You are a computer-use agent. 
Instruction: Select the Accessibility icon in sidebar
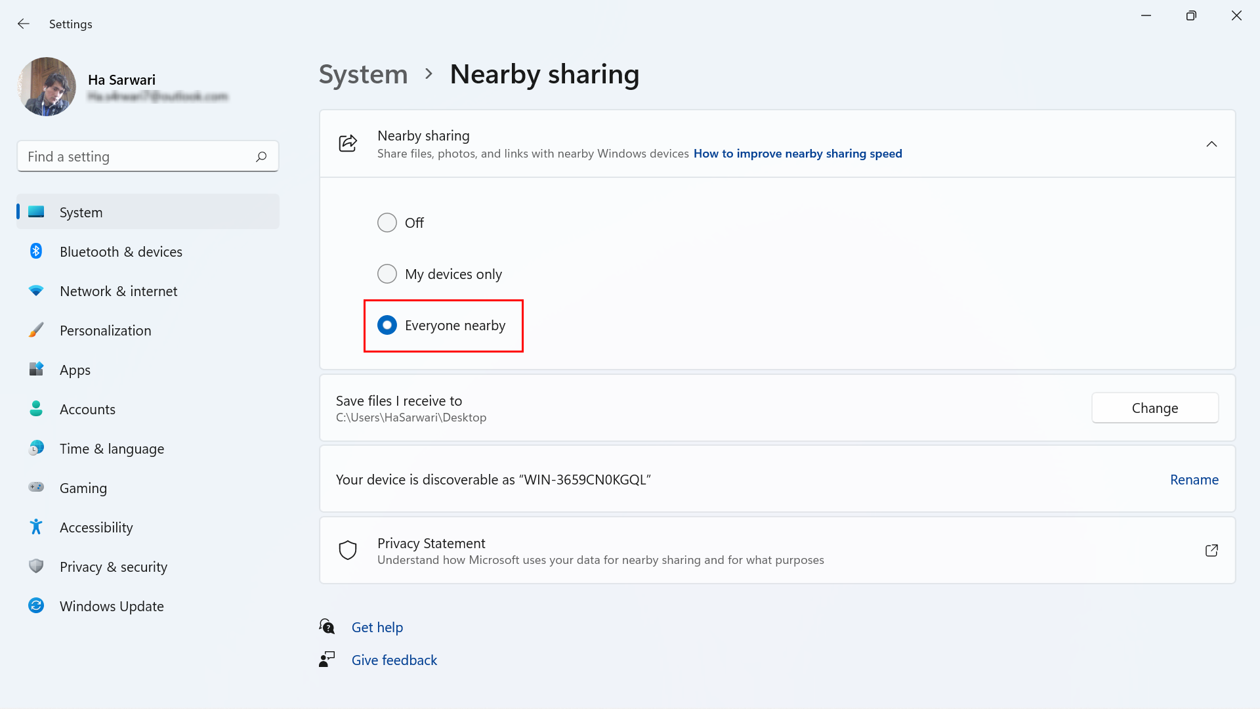click(36, 527)
